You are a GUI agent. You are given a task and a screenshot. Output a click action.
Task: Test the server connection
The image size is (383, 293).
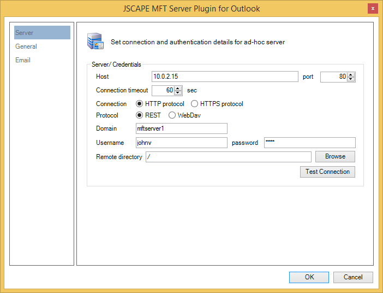pyautogui.click(x=327, y=172)
